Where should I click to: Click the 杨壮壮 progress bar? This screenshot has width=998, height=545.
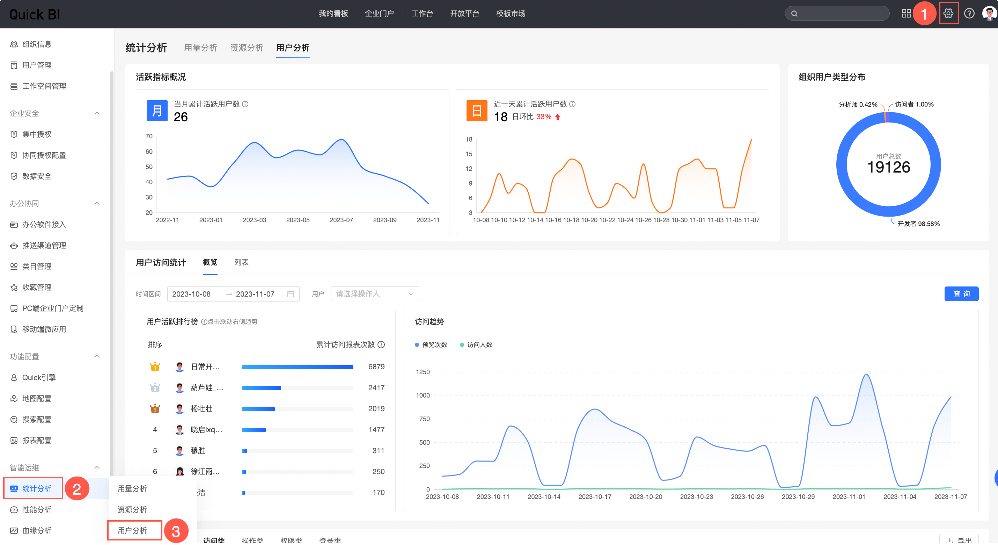point(298,409)
